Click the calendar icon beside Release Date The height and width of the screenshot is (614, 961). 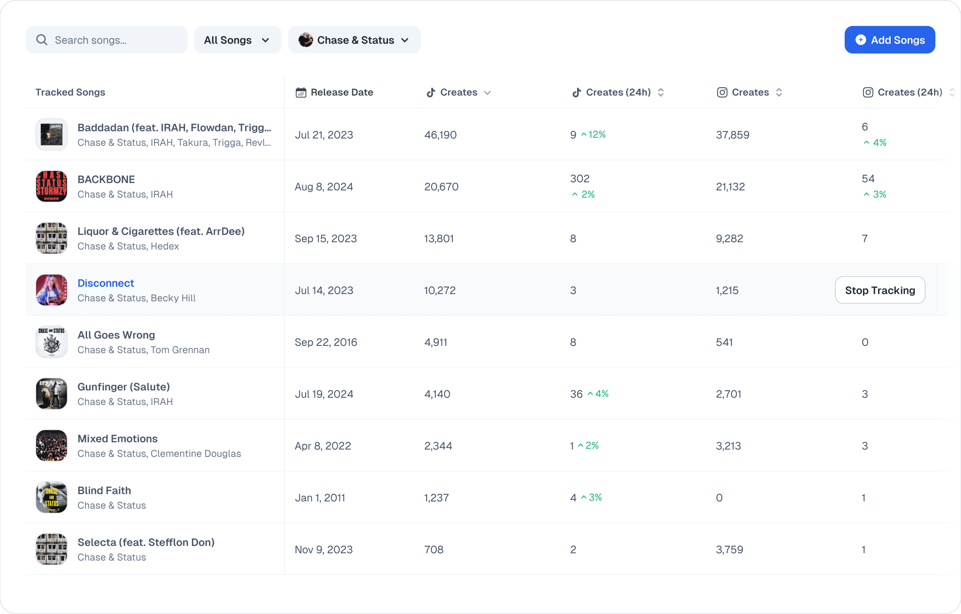coord(301,92)
